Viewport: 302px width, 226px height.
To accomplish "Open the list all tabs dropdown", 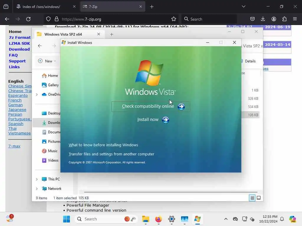I will tap(243, 6).
